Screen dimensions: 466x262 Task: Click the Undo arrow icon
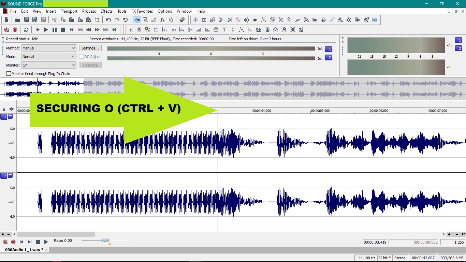(x=108, y=20)
